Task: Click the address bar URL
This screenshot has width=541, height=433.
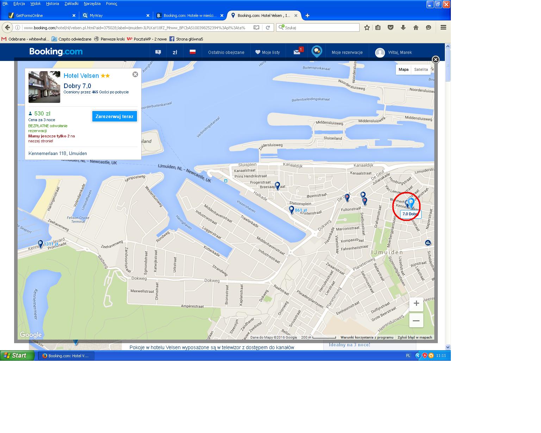Action: (134, 27)
